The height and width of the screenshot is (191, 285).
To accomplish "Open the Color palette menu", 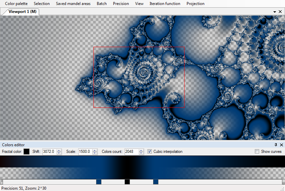I will tap(16, 4).
